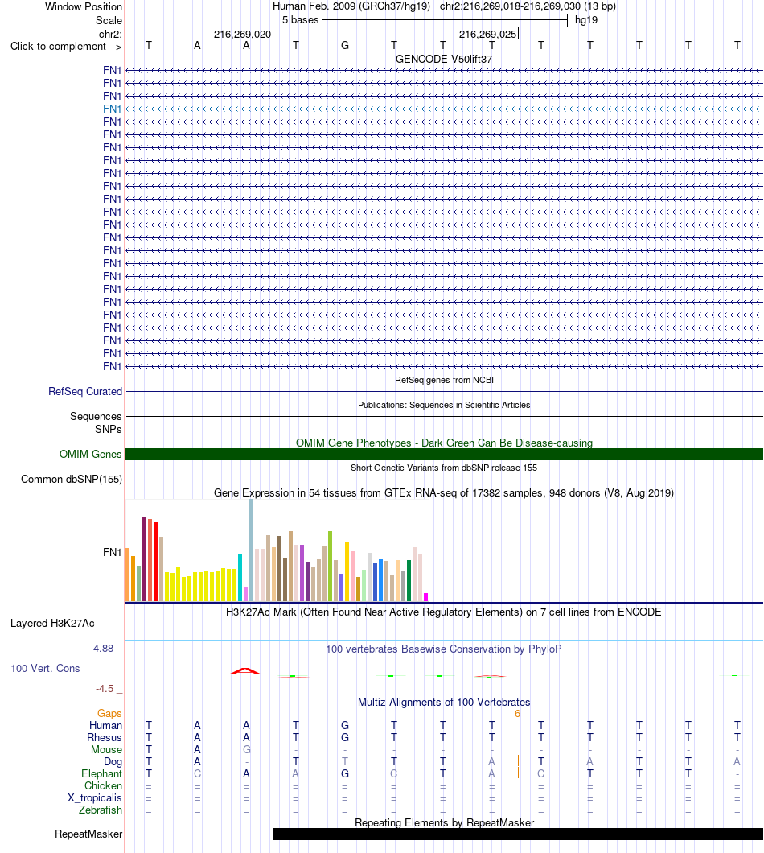This screenshot has height=853, width=764.
Task: Click the 'Sequences' track label
Action: coord(96,417)
